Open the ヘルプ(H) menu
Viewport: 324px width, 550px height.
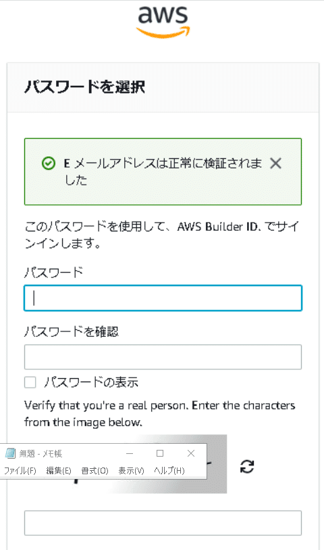click(169, 471)
